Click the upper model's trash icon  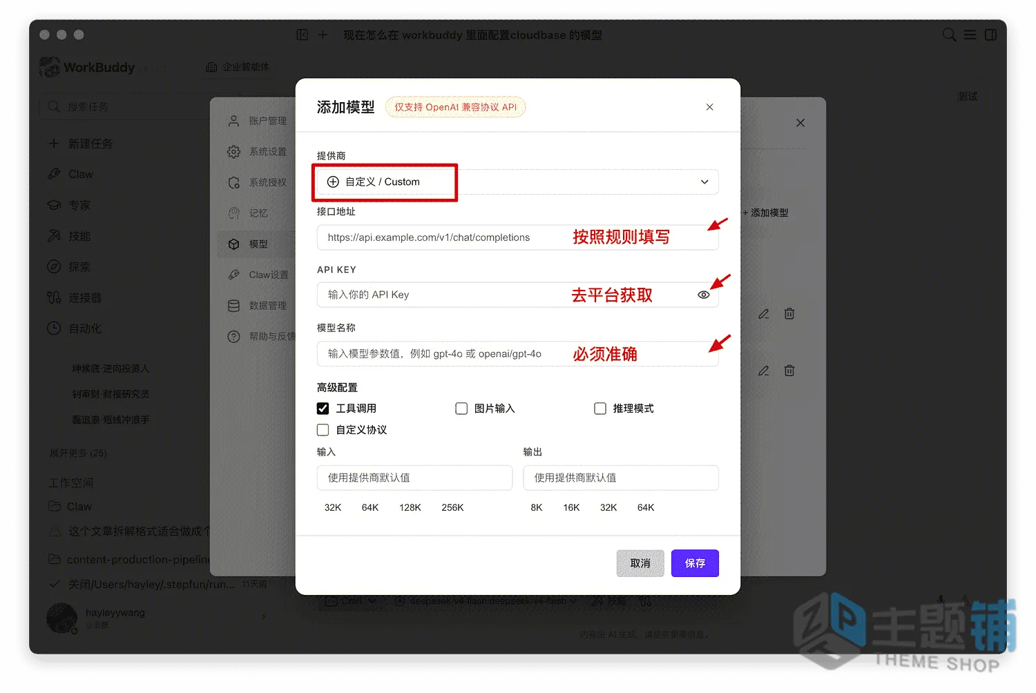coord(789,314)
